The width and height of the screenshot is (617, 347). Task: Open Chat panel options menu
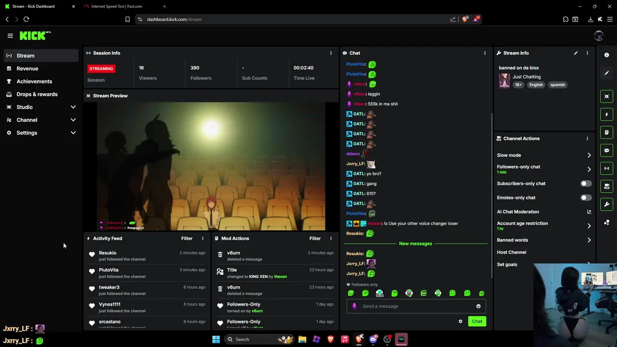[485, 53]
